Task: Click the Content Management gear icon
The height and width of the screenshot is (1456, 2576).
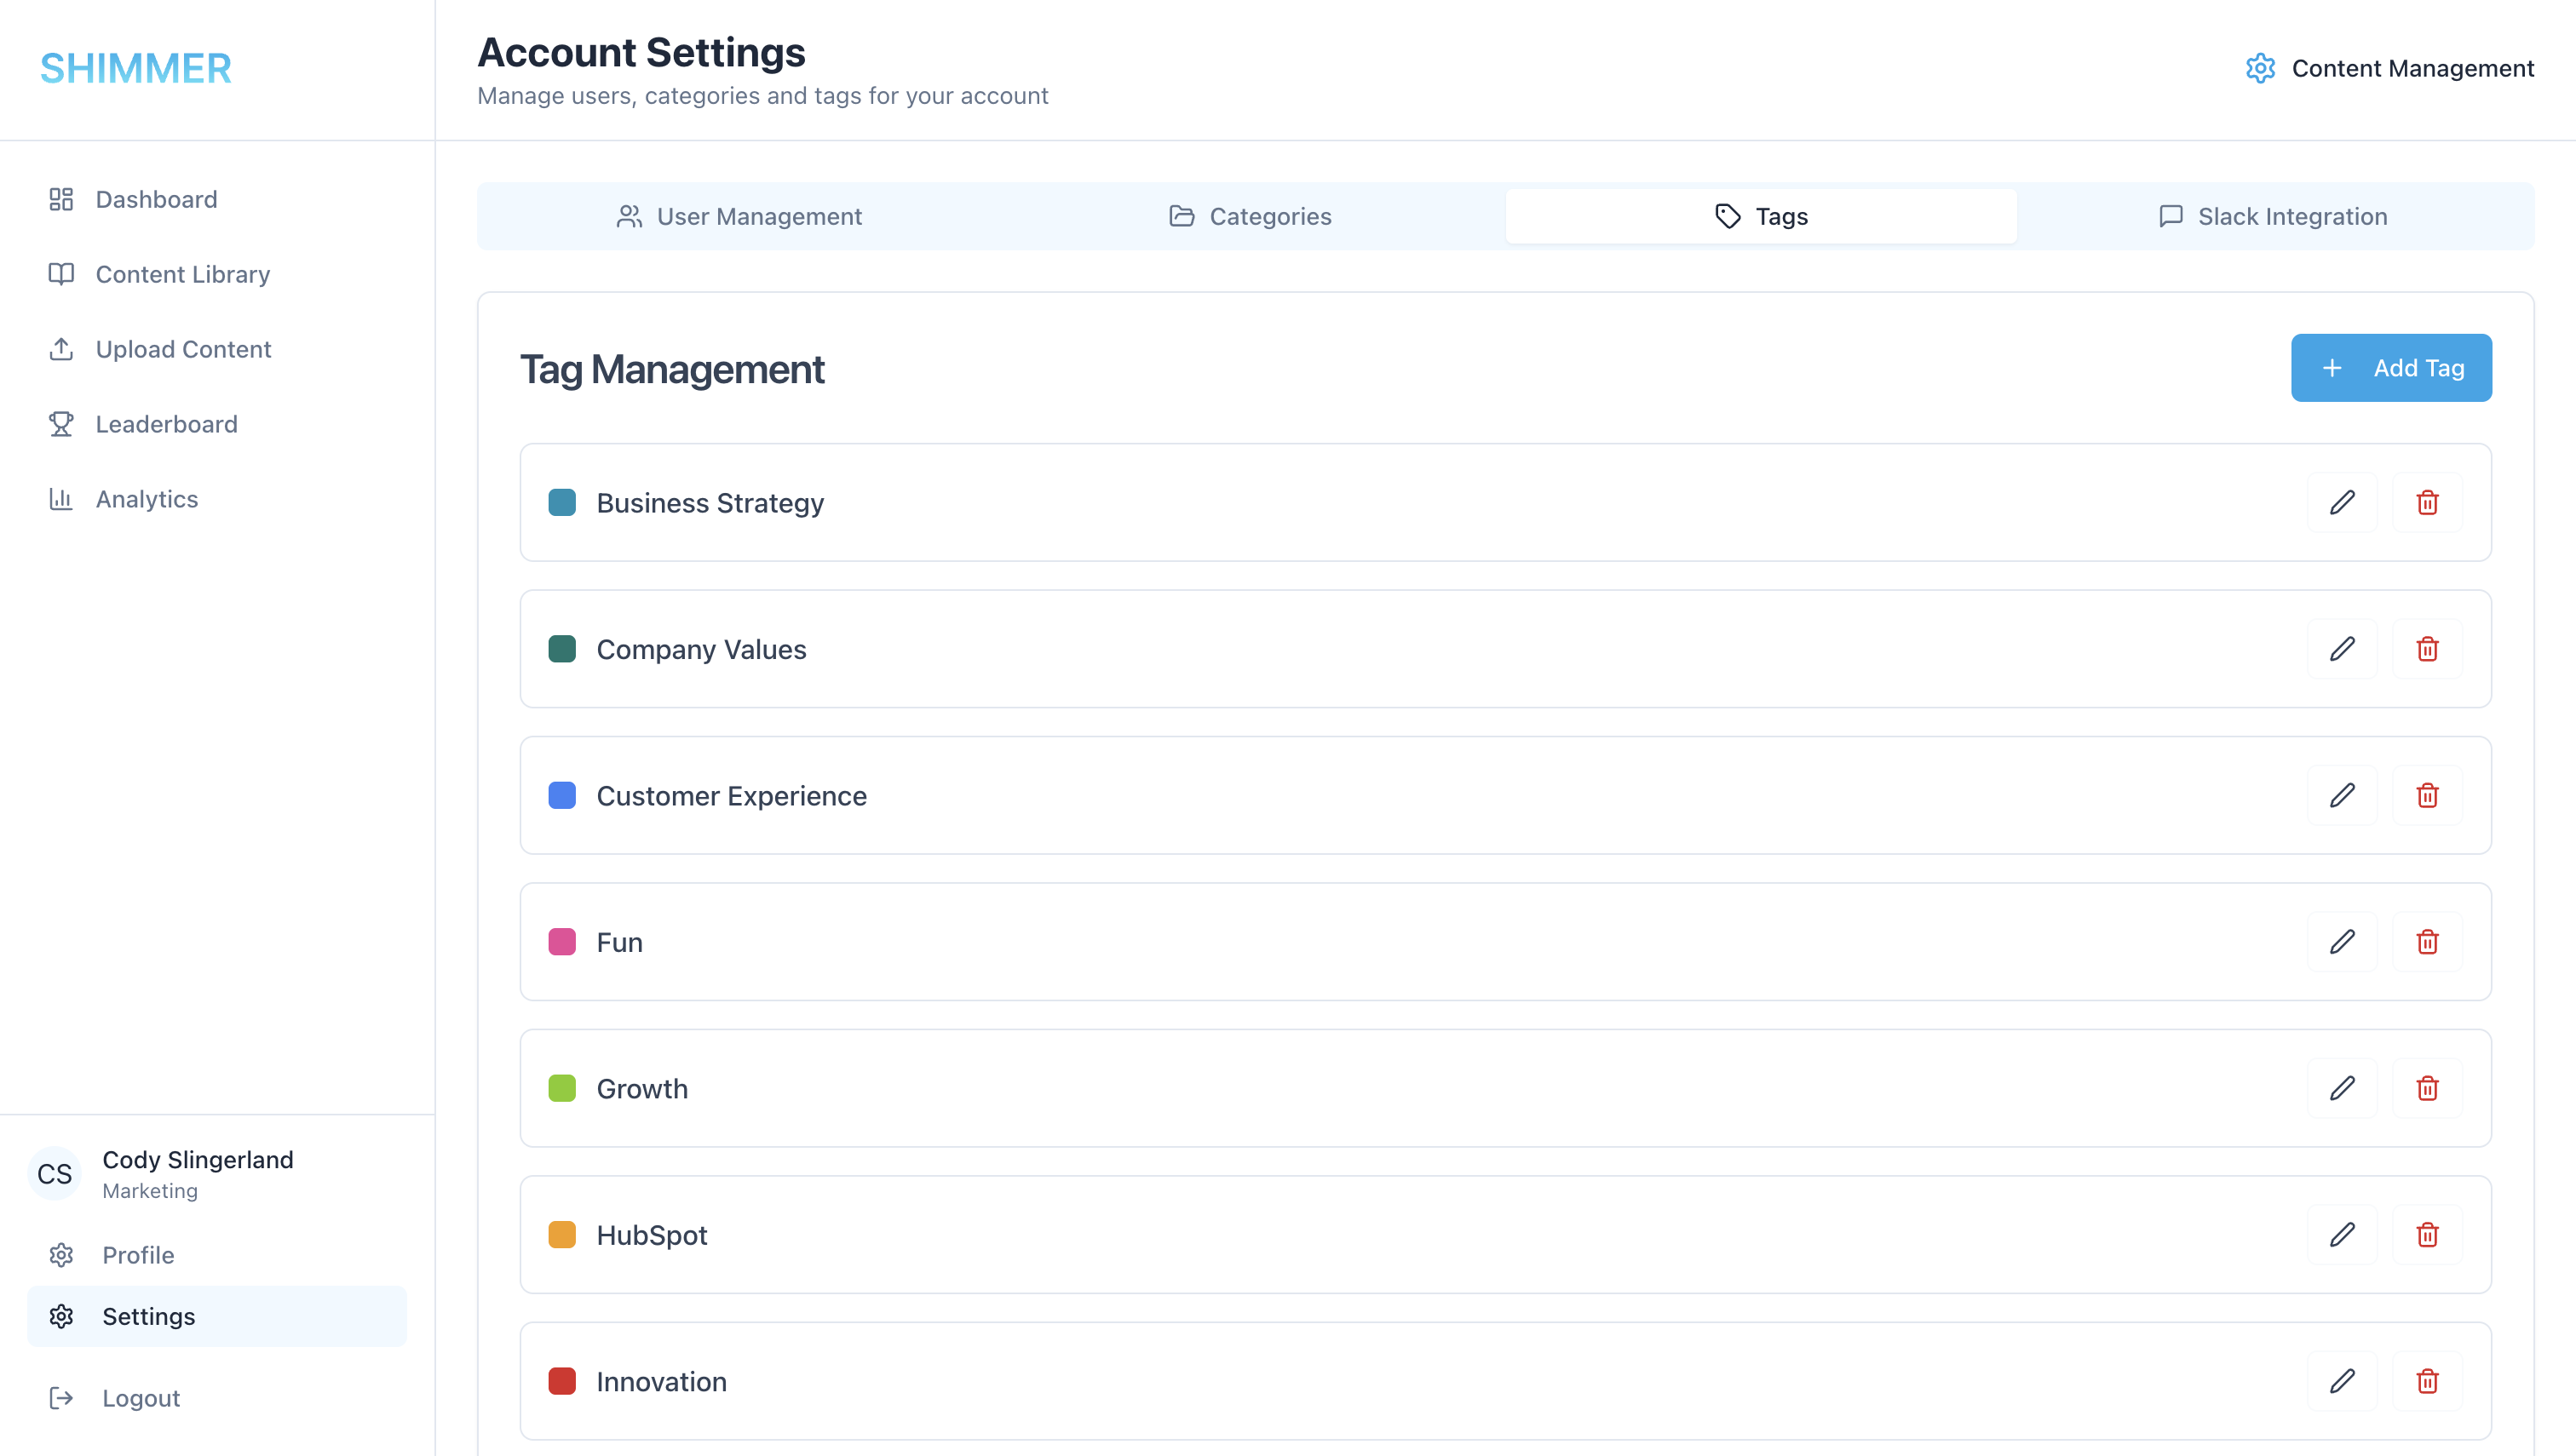Action: coord(2260,68)
